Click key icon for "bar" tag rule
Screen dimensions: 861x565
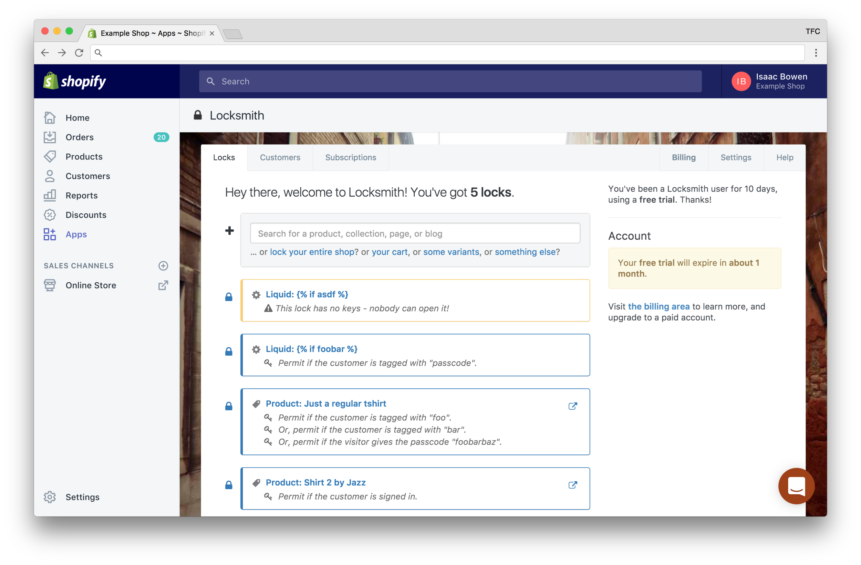click(x=268, y=430)
